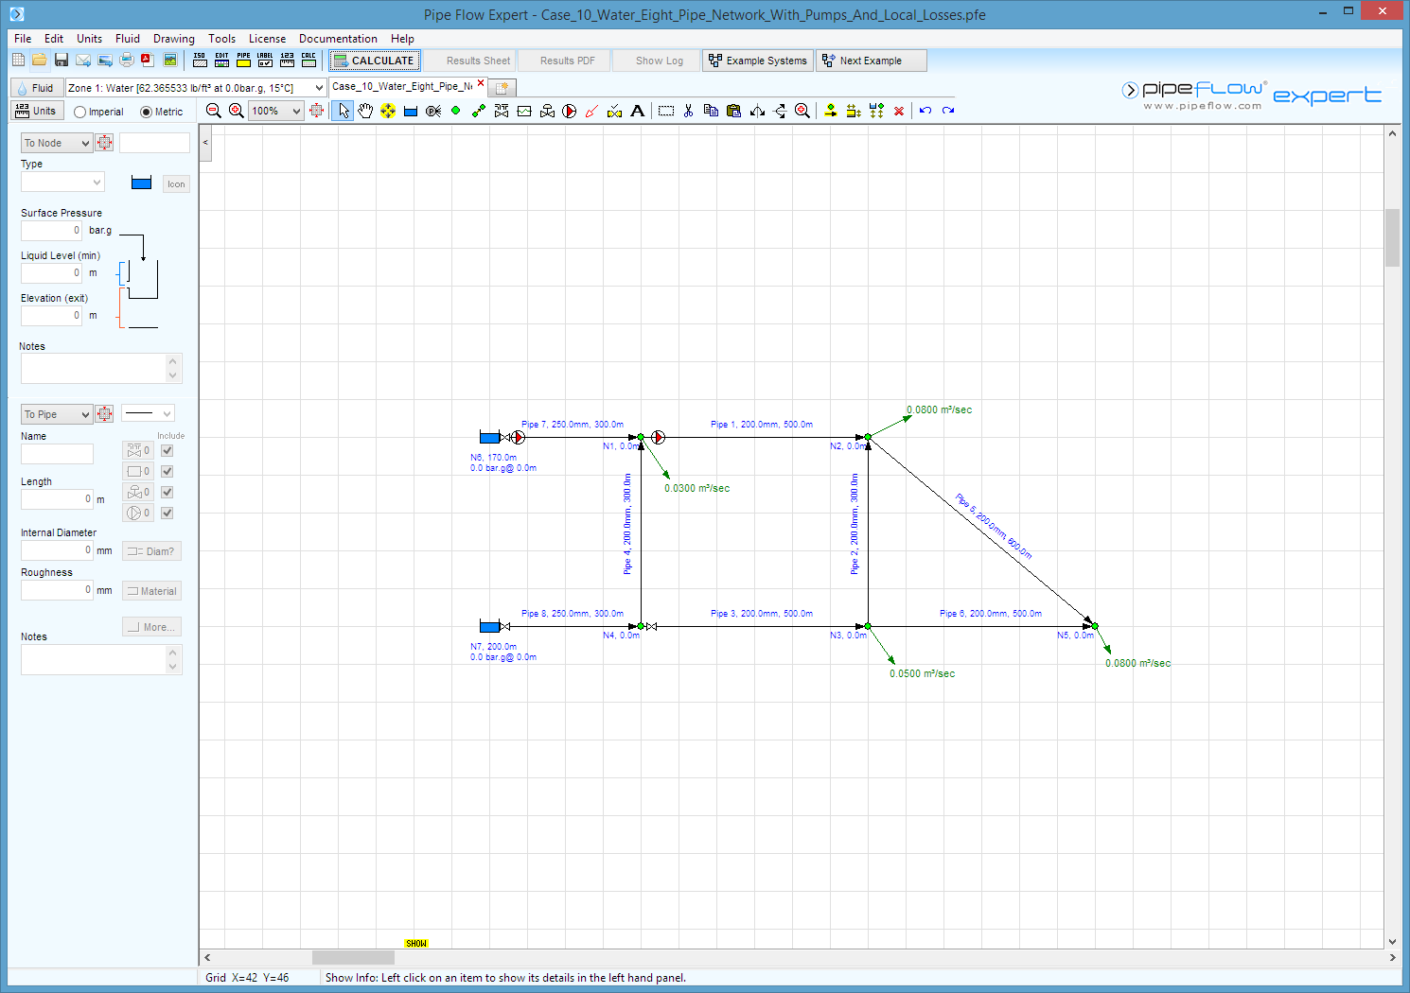Open the To Node dropdown
This screenshot has width=1410, height=993.
pyautogui.click(x=56, y=143)
